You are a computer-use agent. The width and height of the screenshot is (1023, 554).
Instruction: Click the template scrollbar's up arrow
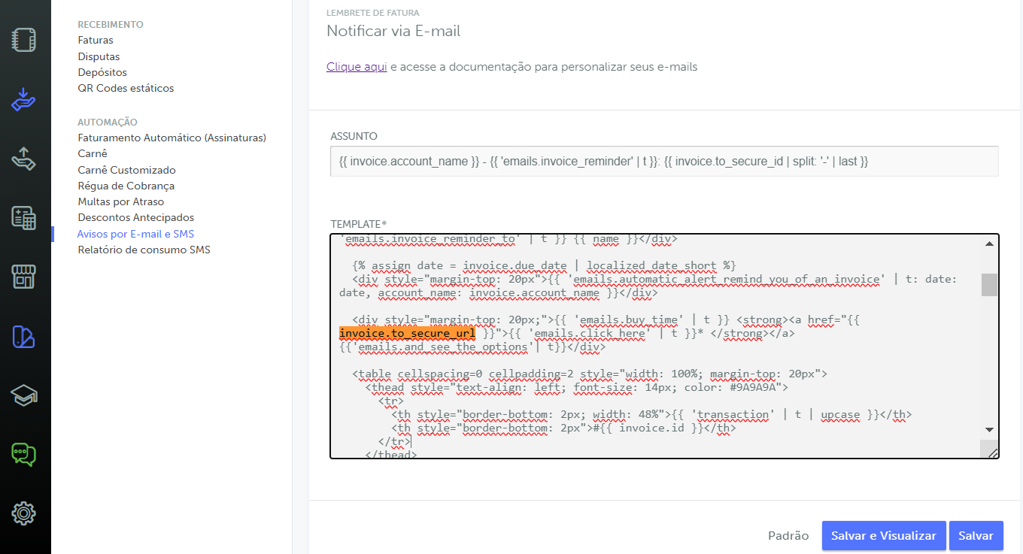989,244
